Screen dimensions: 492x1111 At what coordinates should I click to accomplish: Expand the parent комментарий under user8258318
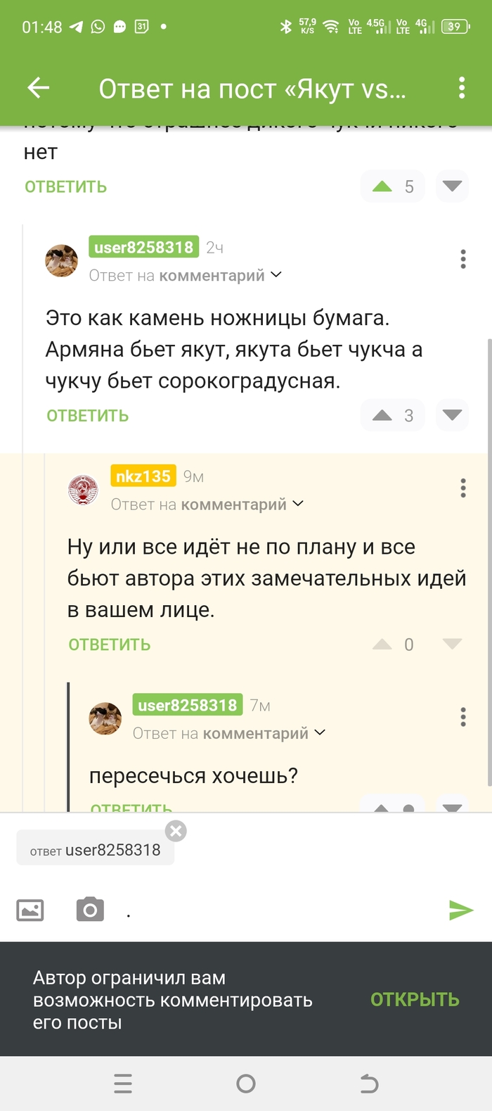[x=204, y=275]
